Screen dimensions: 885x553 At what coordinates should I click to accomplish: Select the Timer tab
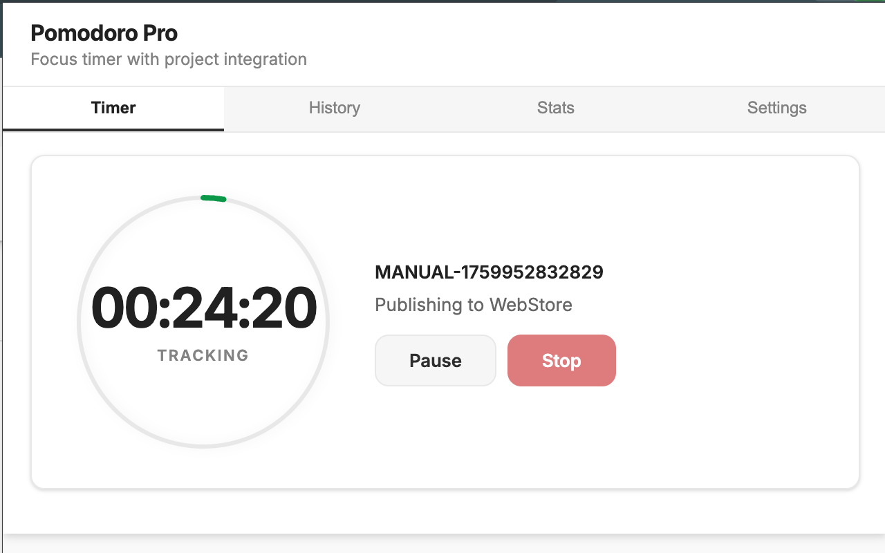pos(113,108)
